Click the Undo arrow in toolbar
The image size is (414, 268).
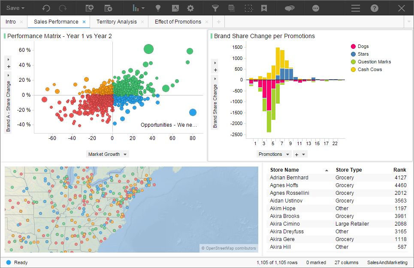click(46, 8)
